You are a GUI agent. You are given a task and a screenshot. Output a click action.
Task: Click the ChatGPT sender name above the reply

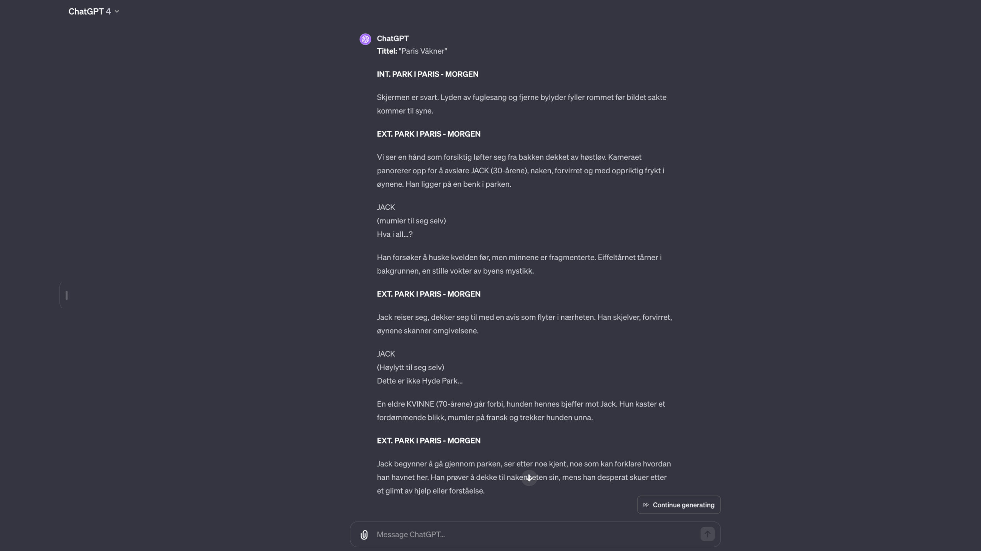click(x=393, y=38)
